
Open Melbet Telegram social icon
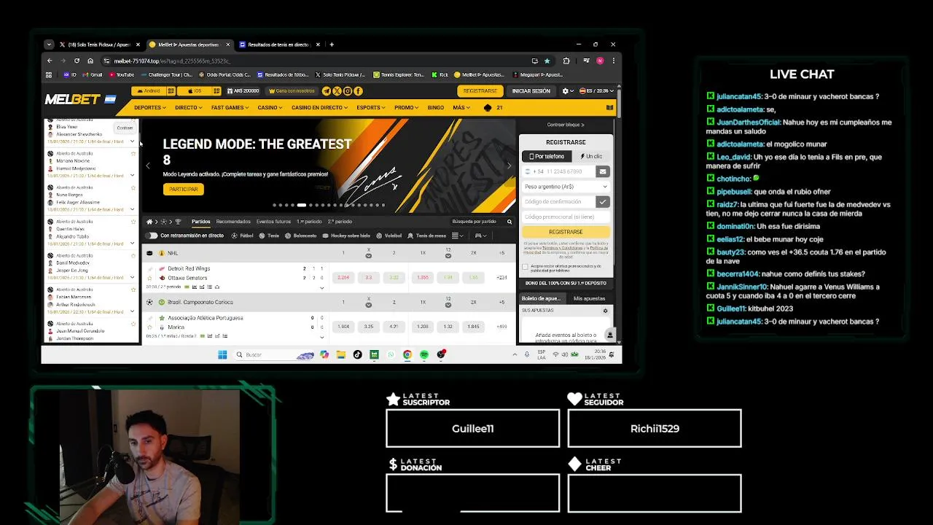click(327, 91)
